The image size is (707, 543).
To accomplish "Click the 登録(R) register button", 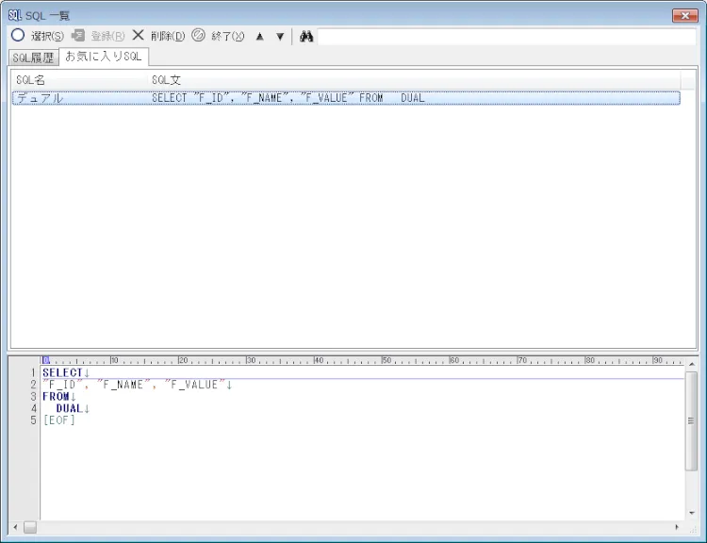I will tap(98, 36).
